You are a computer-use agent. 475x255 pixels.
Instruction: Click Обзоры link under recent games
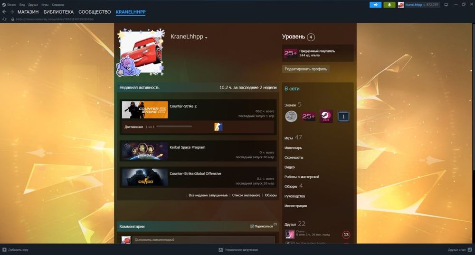(271, 195)
